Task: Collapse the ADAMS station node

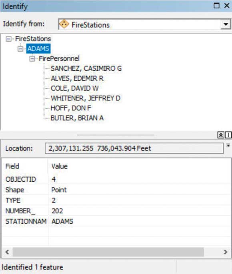Action: click(20, 49)
